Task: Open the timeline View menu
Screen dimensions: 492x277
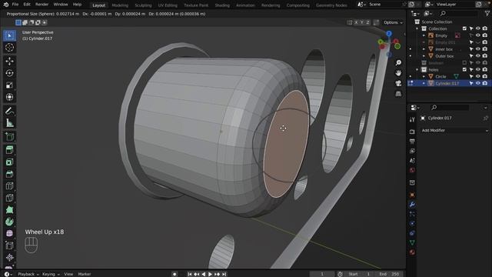Action: pyautogui.click(x=68, y=274)
